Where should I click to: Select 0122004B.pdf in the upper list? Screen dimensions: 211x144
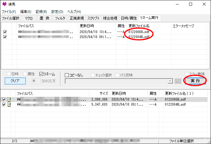139,37
